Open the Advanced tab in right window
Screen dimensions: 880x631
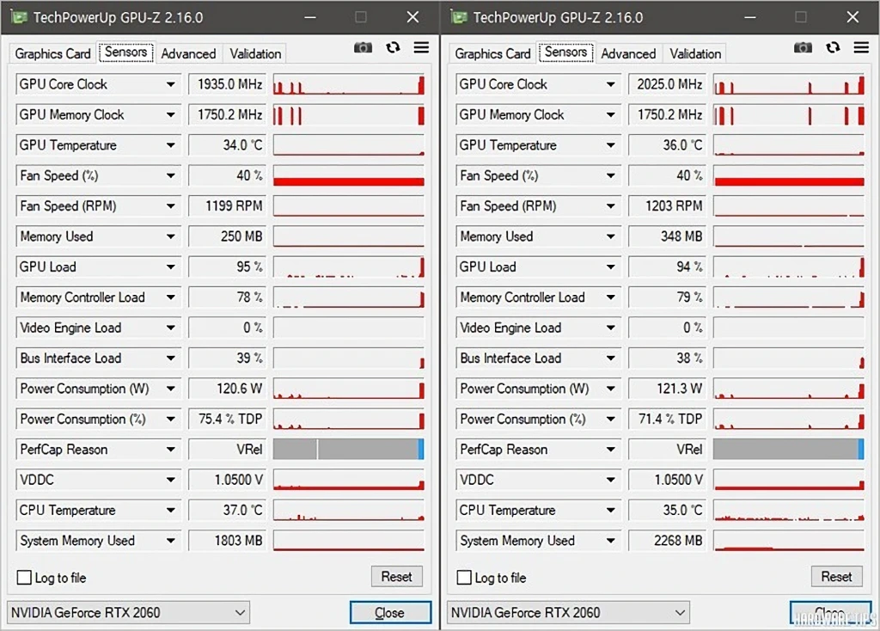[x=628, y=54]
